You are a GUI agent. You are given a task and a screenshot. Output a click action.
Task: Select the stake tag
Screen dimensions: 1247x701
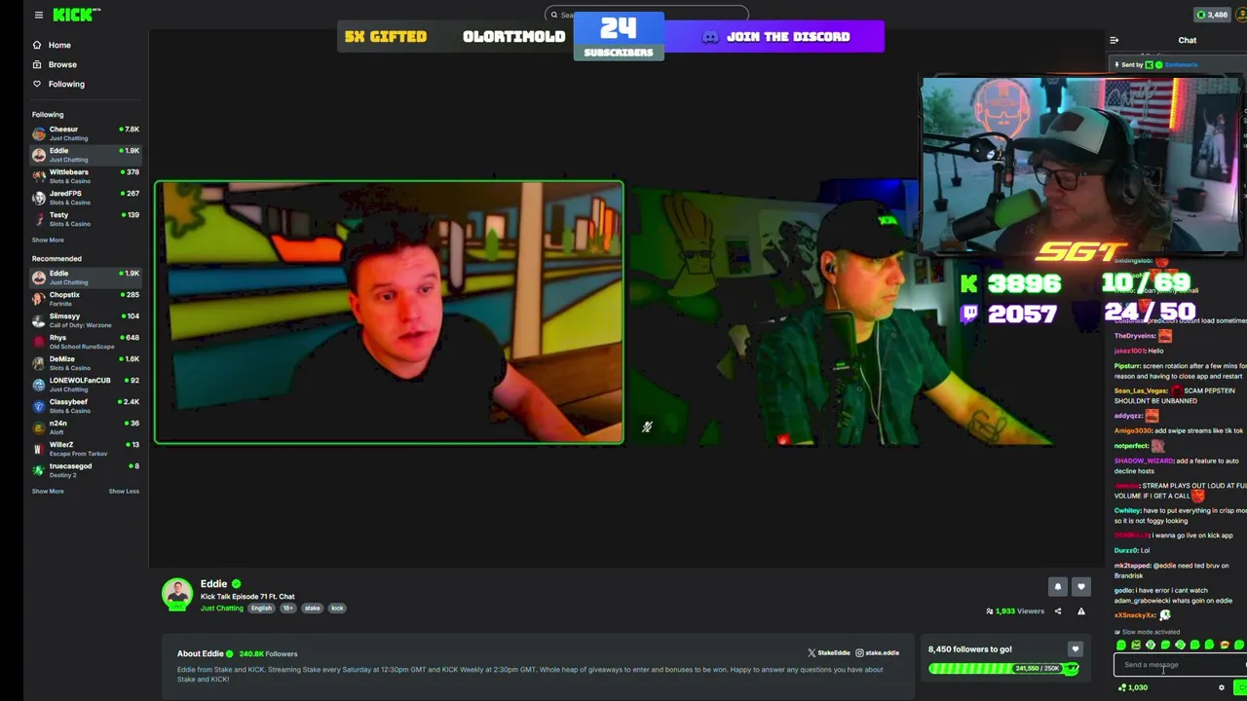pyautogui.click(x=312, y=609)
